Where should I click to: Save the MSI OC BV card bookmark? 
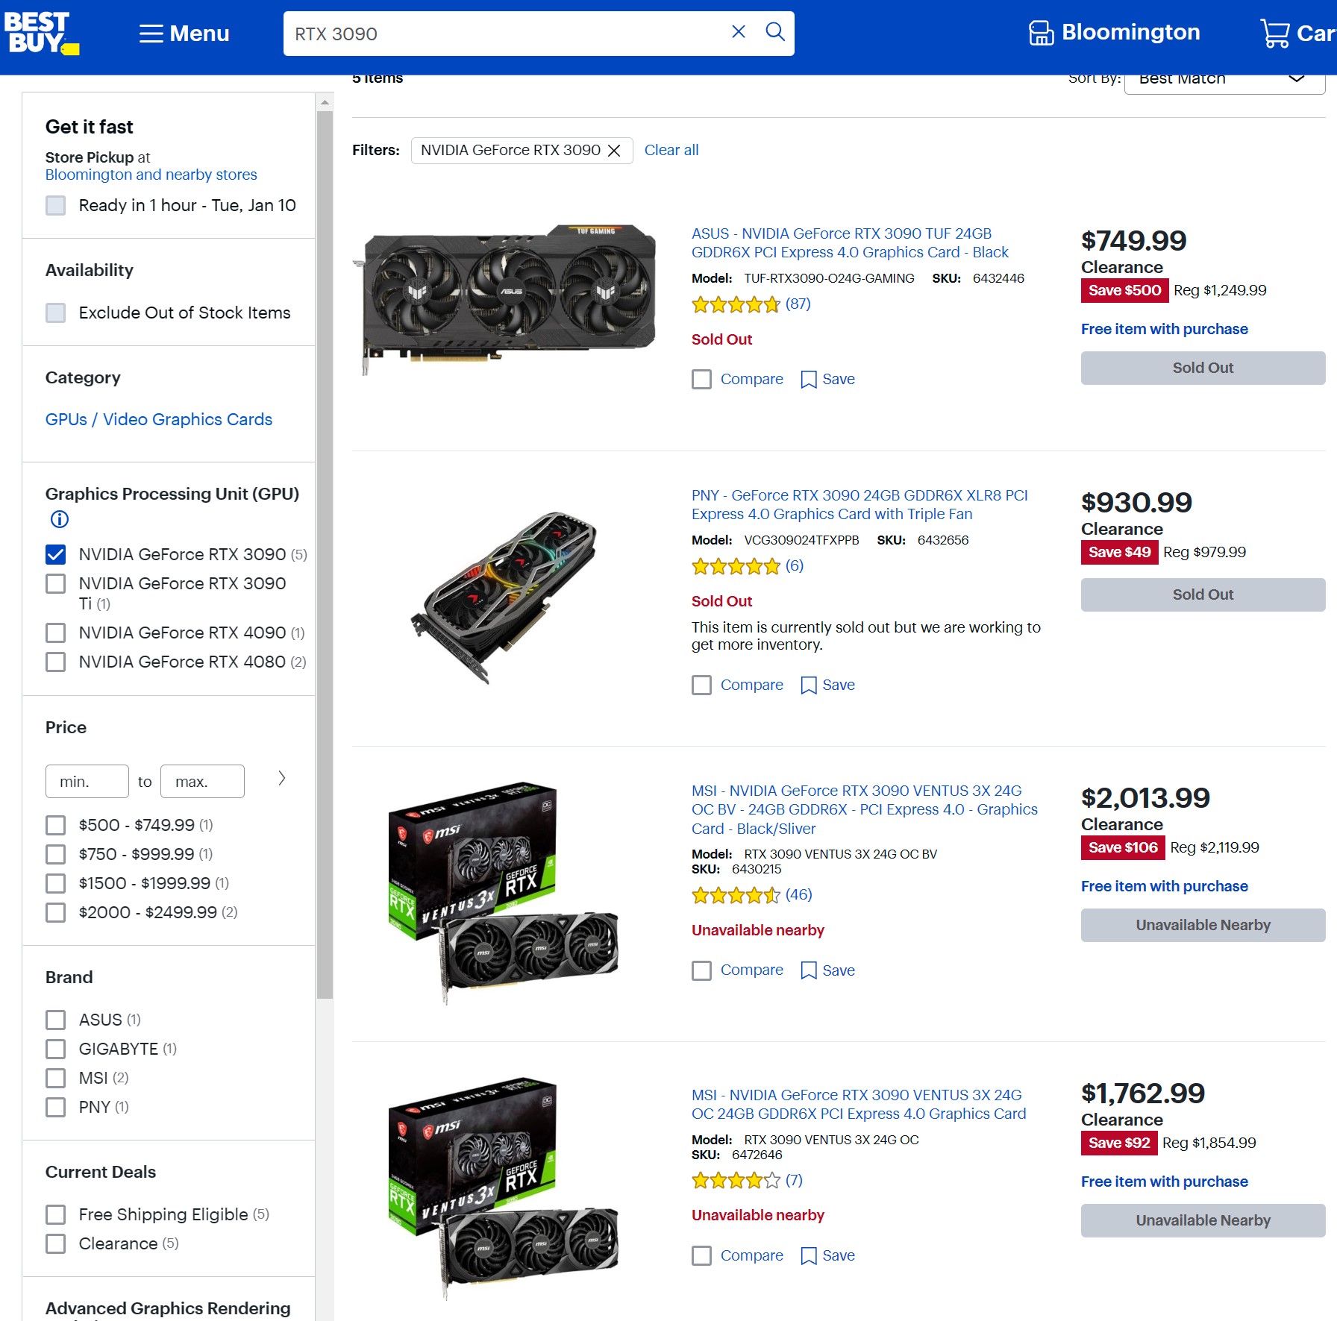(827, 970)
